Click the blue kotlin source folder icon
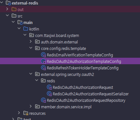140x120 pixels. [26, 29]
